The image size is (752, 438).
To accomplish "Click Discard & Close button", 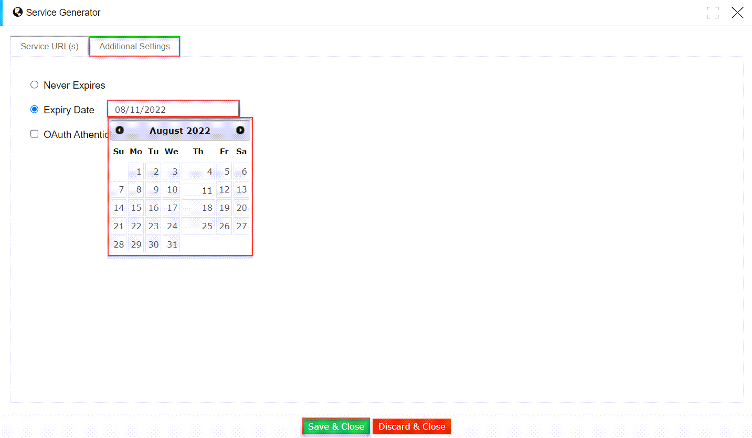I will click(412, 426).
